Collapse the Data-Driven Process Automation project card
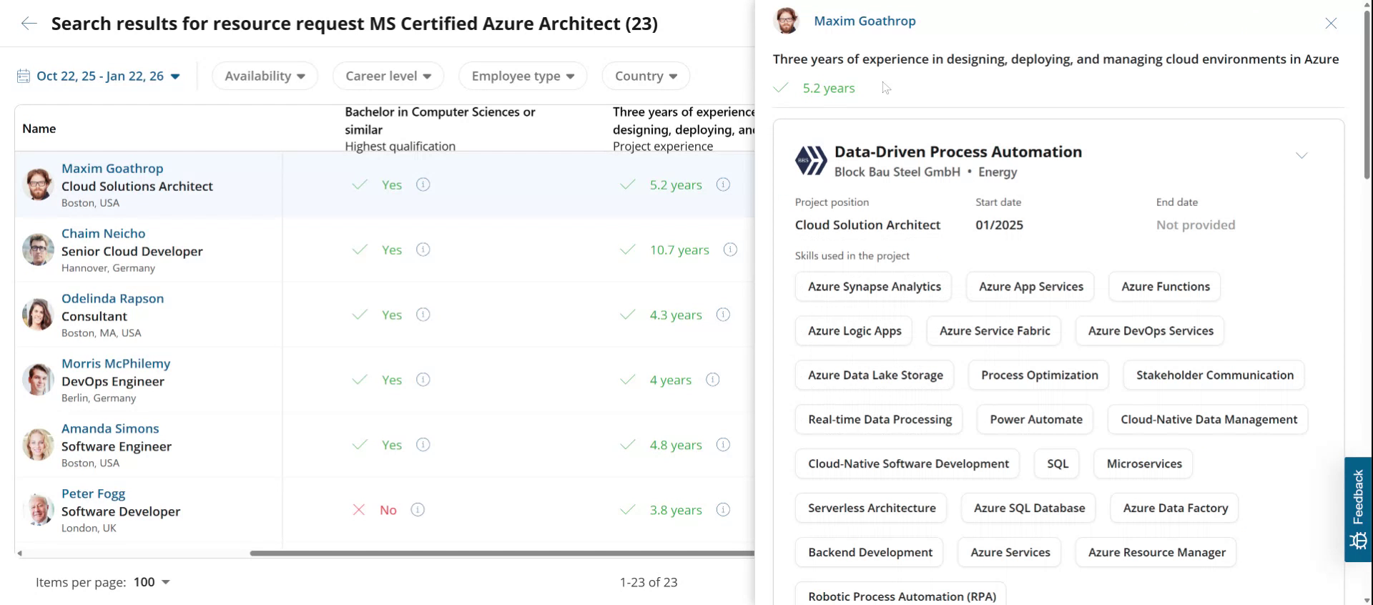This screenshot has height=605, width=1373. click(1301, 155)
